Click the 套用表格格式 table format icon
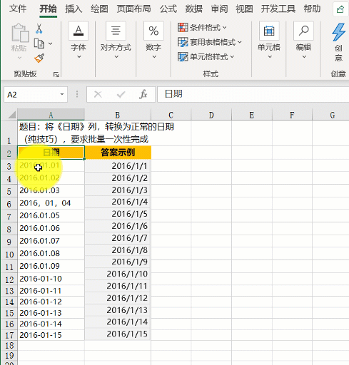This screenshot has height=365, width=349. tap(183, 42)
